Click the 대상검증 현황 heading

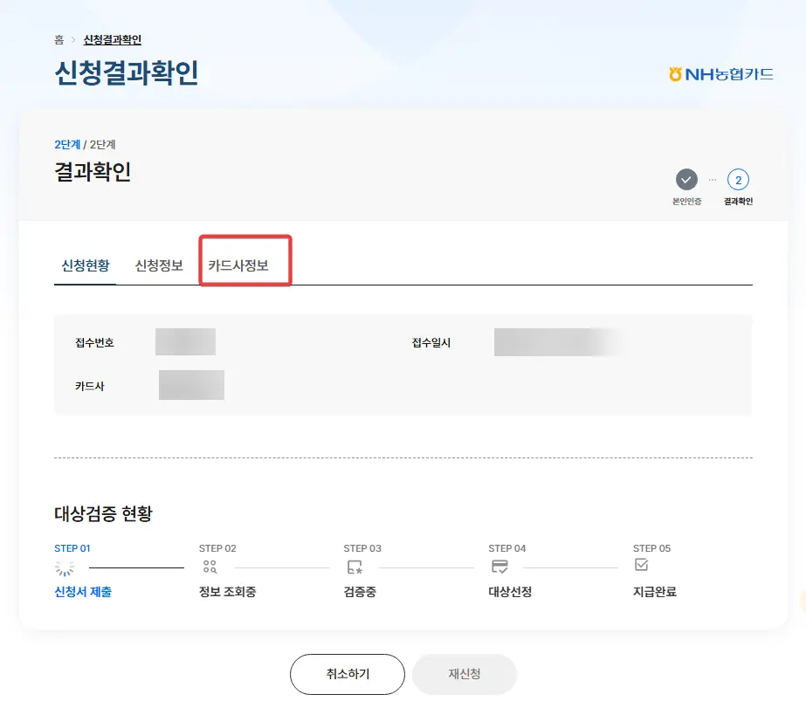tap(103, 512)
